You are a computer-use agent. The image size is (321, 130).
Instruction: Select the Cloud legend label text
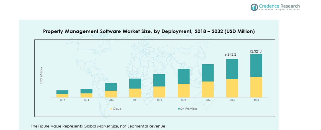click(x=117, y=109)
